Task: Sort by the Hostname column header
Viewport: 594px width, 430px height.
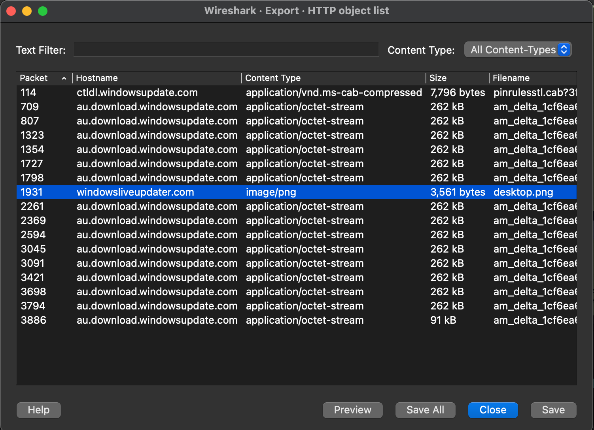Action: (157, 78)
